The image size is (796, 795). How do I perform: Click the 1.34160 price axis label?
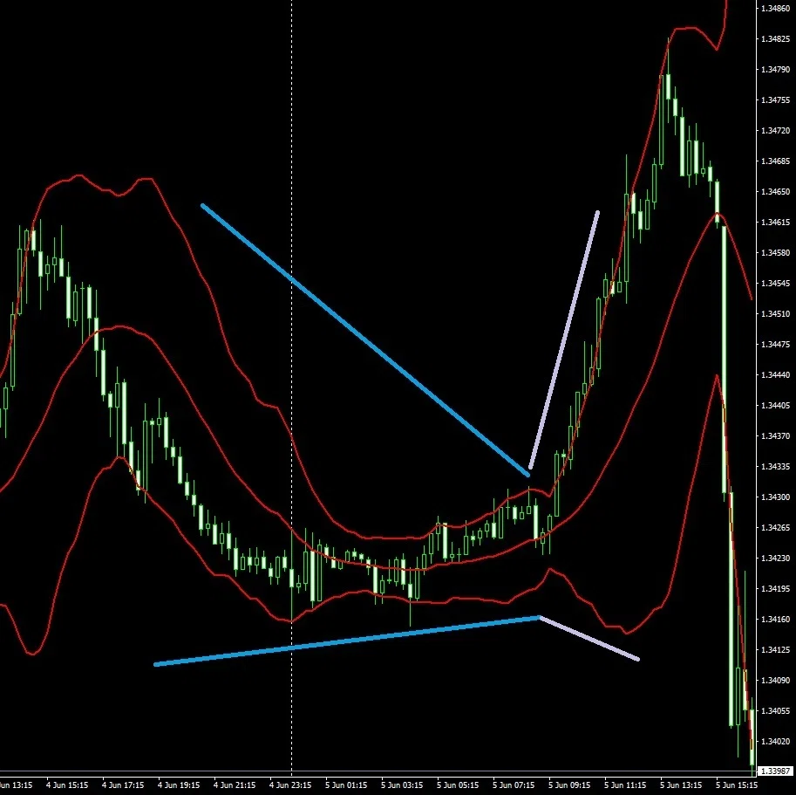[775, 619]
